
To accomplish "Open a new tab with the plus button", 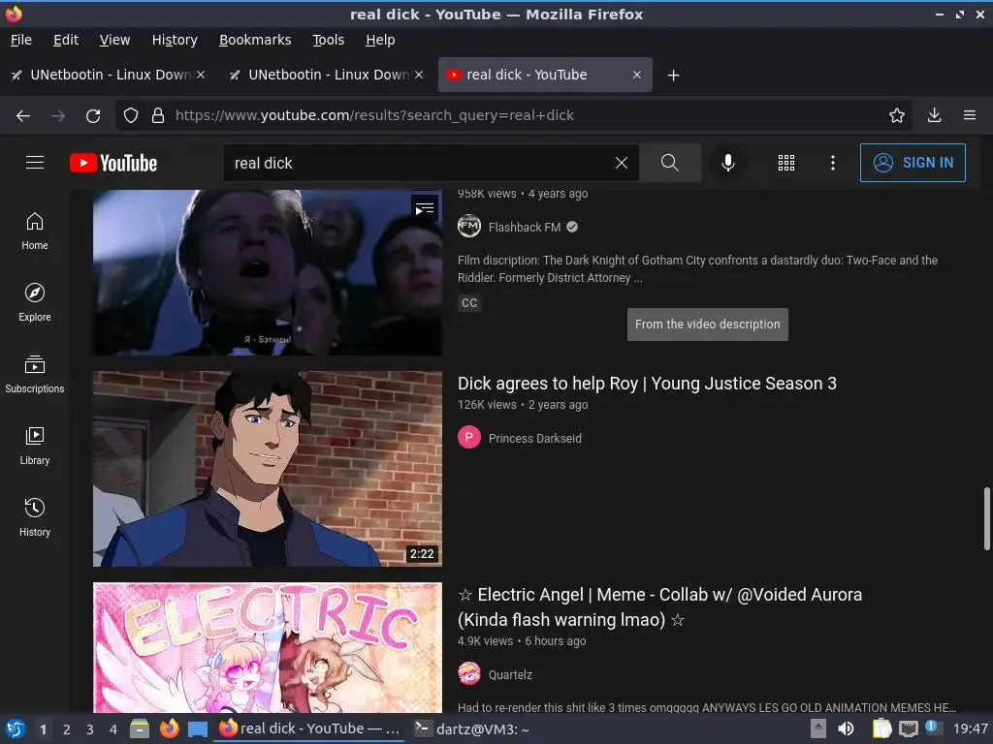I will [673, 76].
